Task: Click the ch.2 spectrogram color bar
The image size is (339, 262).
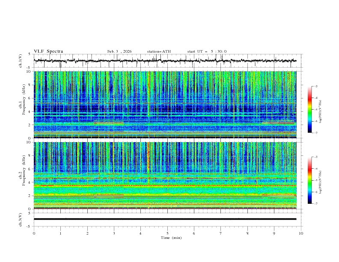Action: pos(309,180)
